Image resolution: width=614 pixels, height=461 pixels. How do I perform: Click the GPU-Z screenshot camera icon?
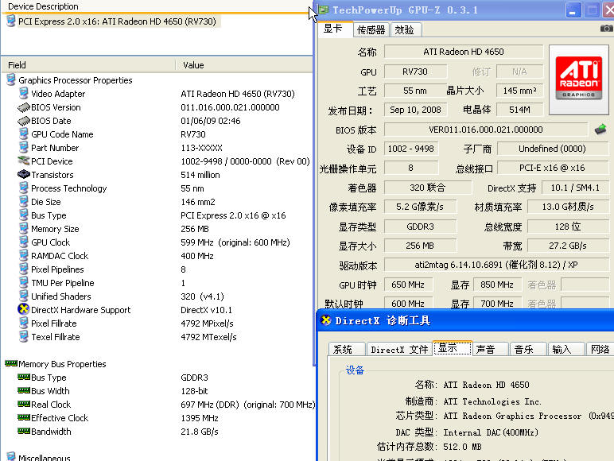(x=607, y=29)
